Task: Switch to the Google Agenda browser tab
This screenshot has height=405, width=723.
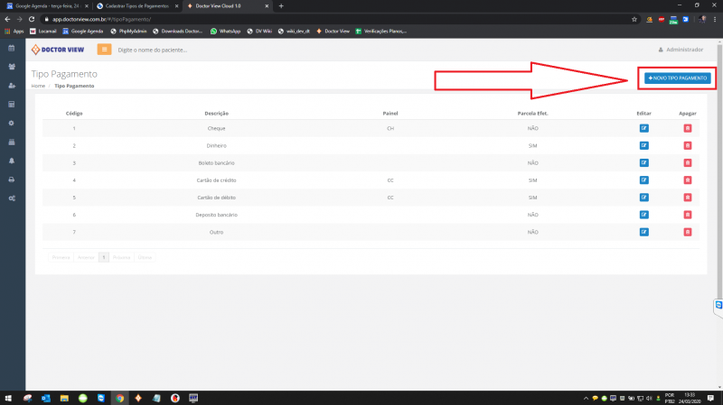Action: (45, 6)
